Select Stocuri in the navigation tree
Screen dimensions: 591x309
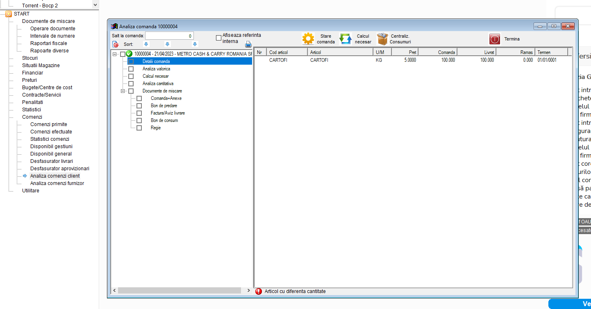click(30, 58)
